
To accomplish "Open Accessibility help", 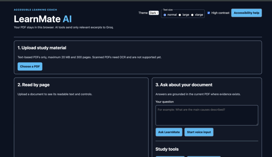I will pos(246,13).
